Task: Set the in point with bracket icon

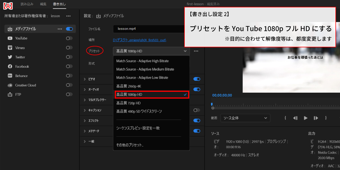Action: click(x=285, y=118)
